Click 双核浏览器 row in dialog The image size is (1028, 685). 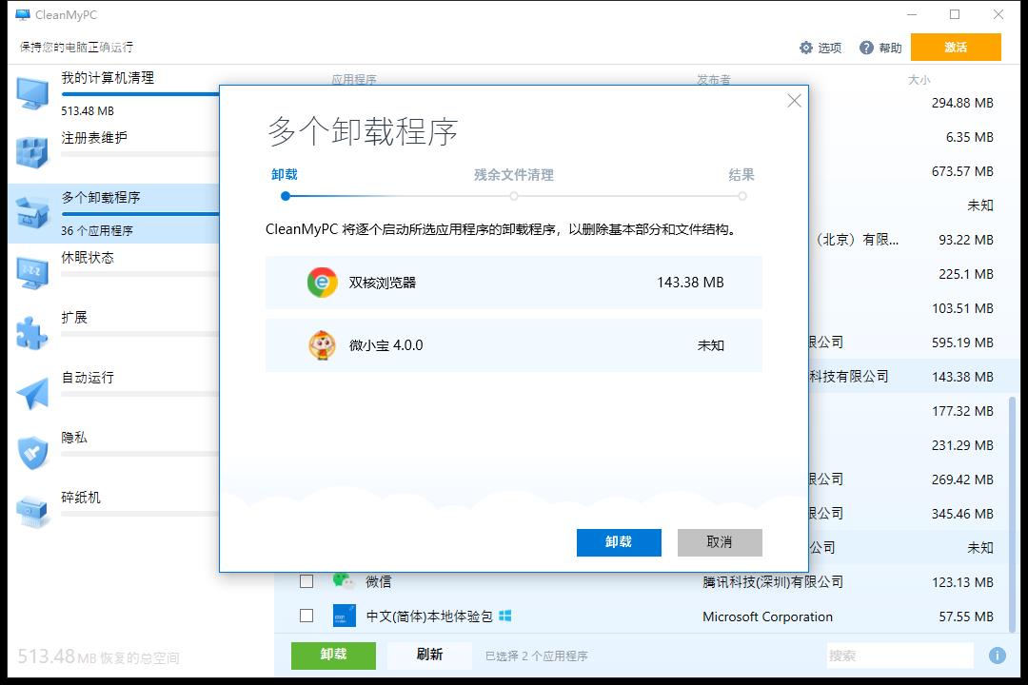[x=513, y=283]
